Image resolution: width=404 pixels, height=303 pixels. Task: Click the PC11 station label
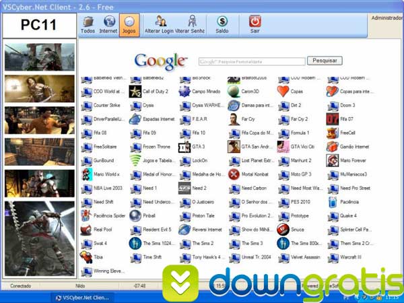pos(38,26)
